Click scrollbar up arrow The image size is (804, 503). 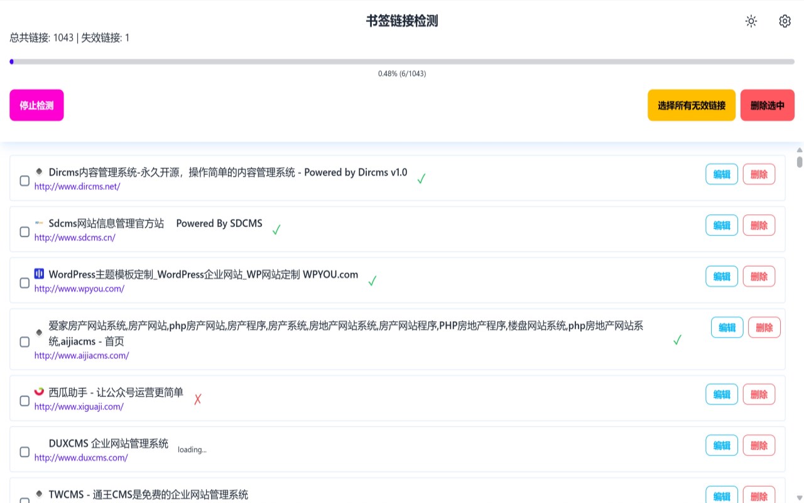point(800,150)
